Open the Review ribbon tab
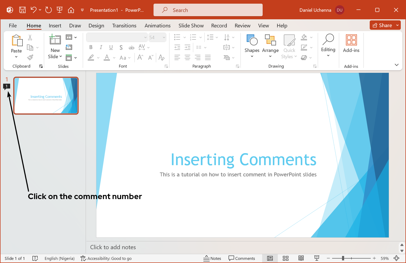406x263 pixels. click(x=242, y=26)
